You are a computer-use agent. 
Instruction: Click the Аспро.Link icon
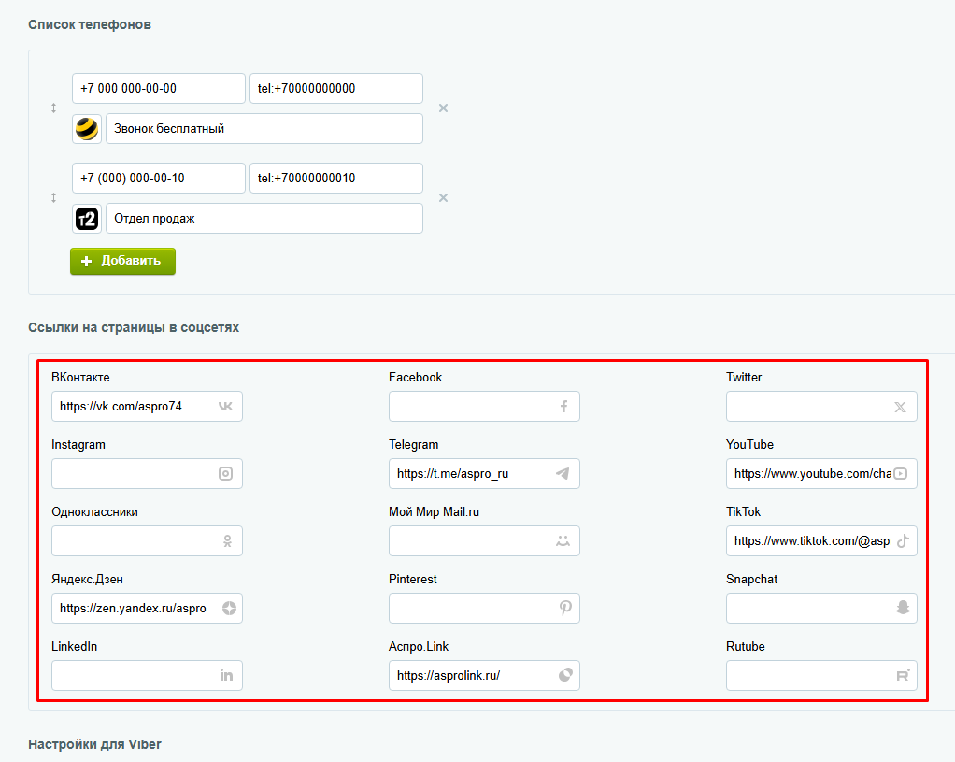[x=566, y=675]
